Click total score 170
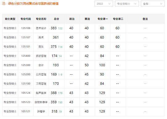The height and width of the screenshot is (119, 167). [x=56, y=84]
